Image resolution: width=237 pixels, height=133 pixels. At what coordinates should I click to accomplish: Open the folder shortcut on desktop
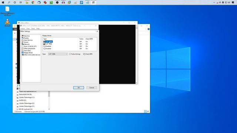click(x=7, y=11)
